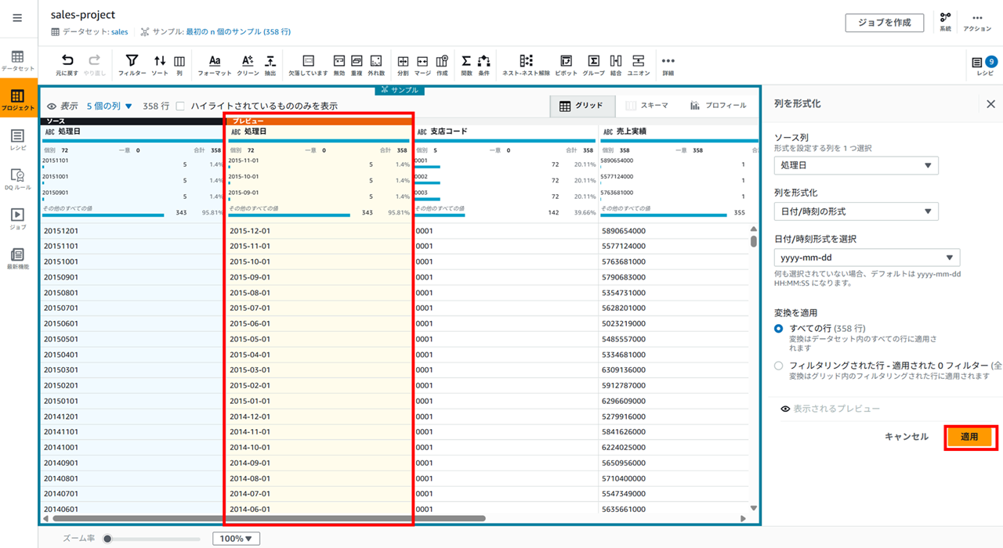Go to Datasets (データセット) in sidebar

point(18,61)
